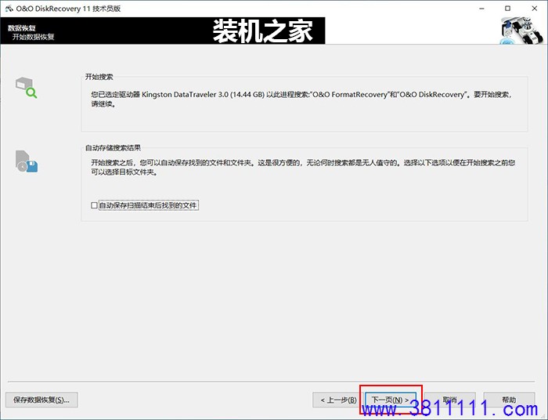Image resolution: width=548 pixels, height=420 pixels.
Task: Click the 开始数据恢复 header subtitle
Action: (x=33, y=37)
